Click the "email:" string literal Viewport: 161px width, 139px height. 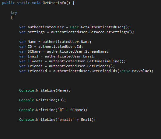coord(66,120)
